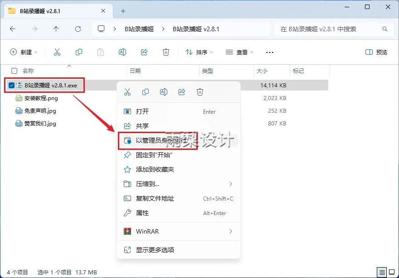The height and width of the screenshot is (278, 399).
Task: Click the 2,023 KB size cell
Action: click(275, 98)
